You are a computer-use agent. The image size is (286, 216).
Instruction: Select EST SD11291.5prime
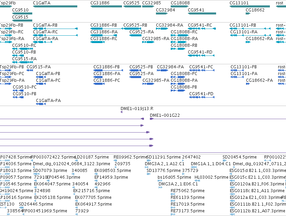point(164,157)
